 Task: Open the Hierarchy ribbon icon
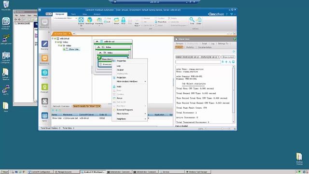[99, 21]
